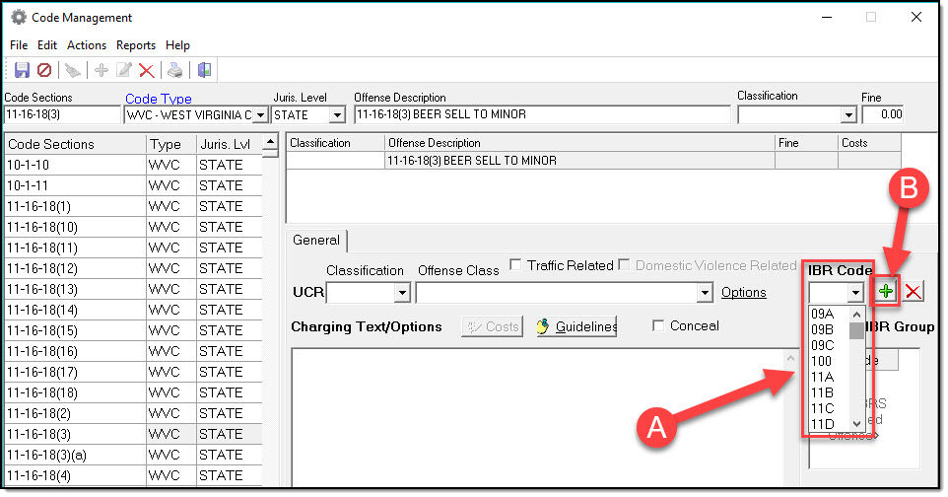Click the Print toolbar icon

click(174, 70)
